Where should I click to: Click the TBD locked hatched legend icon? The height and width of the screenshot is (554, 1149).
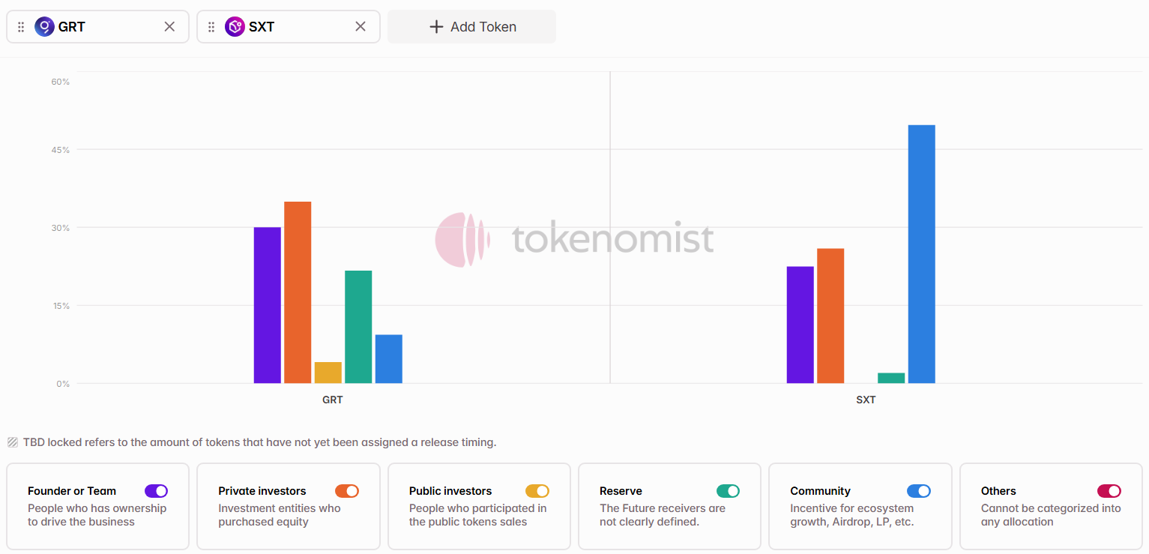coord(13,442)
